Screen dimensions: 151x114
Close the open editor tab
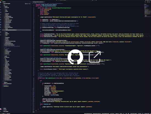[x=44, y=2]
